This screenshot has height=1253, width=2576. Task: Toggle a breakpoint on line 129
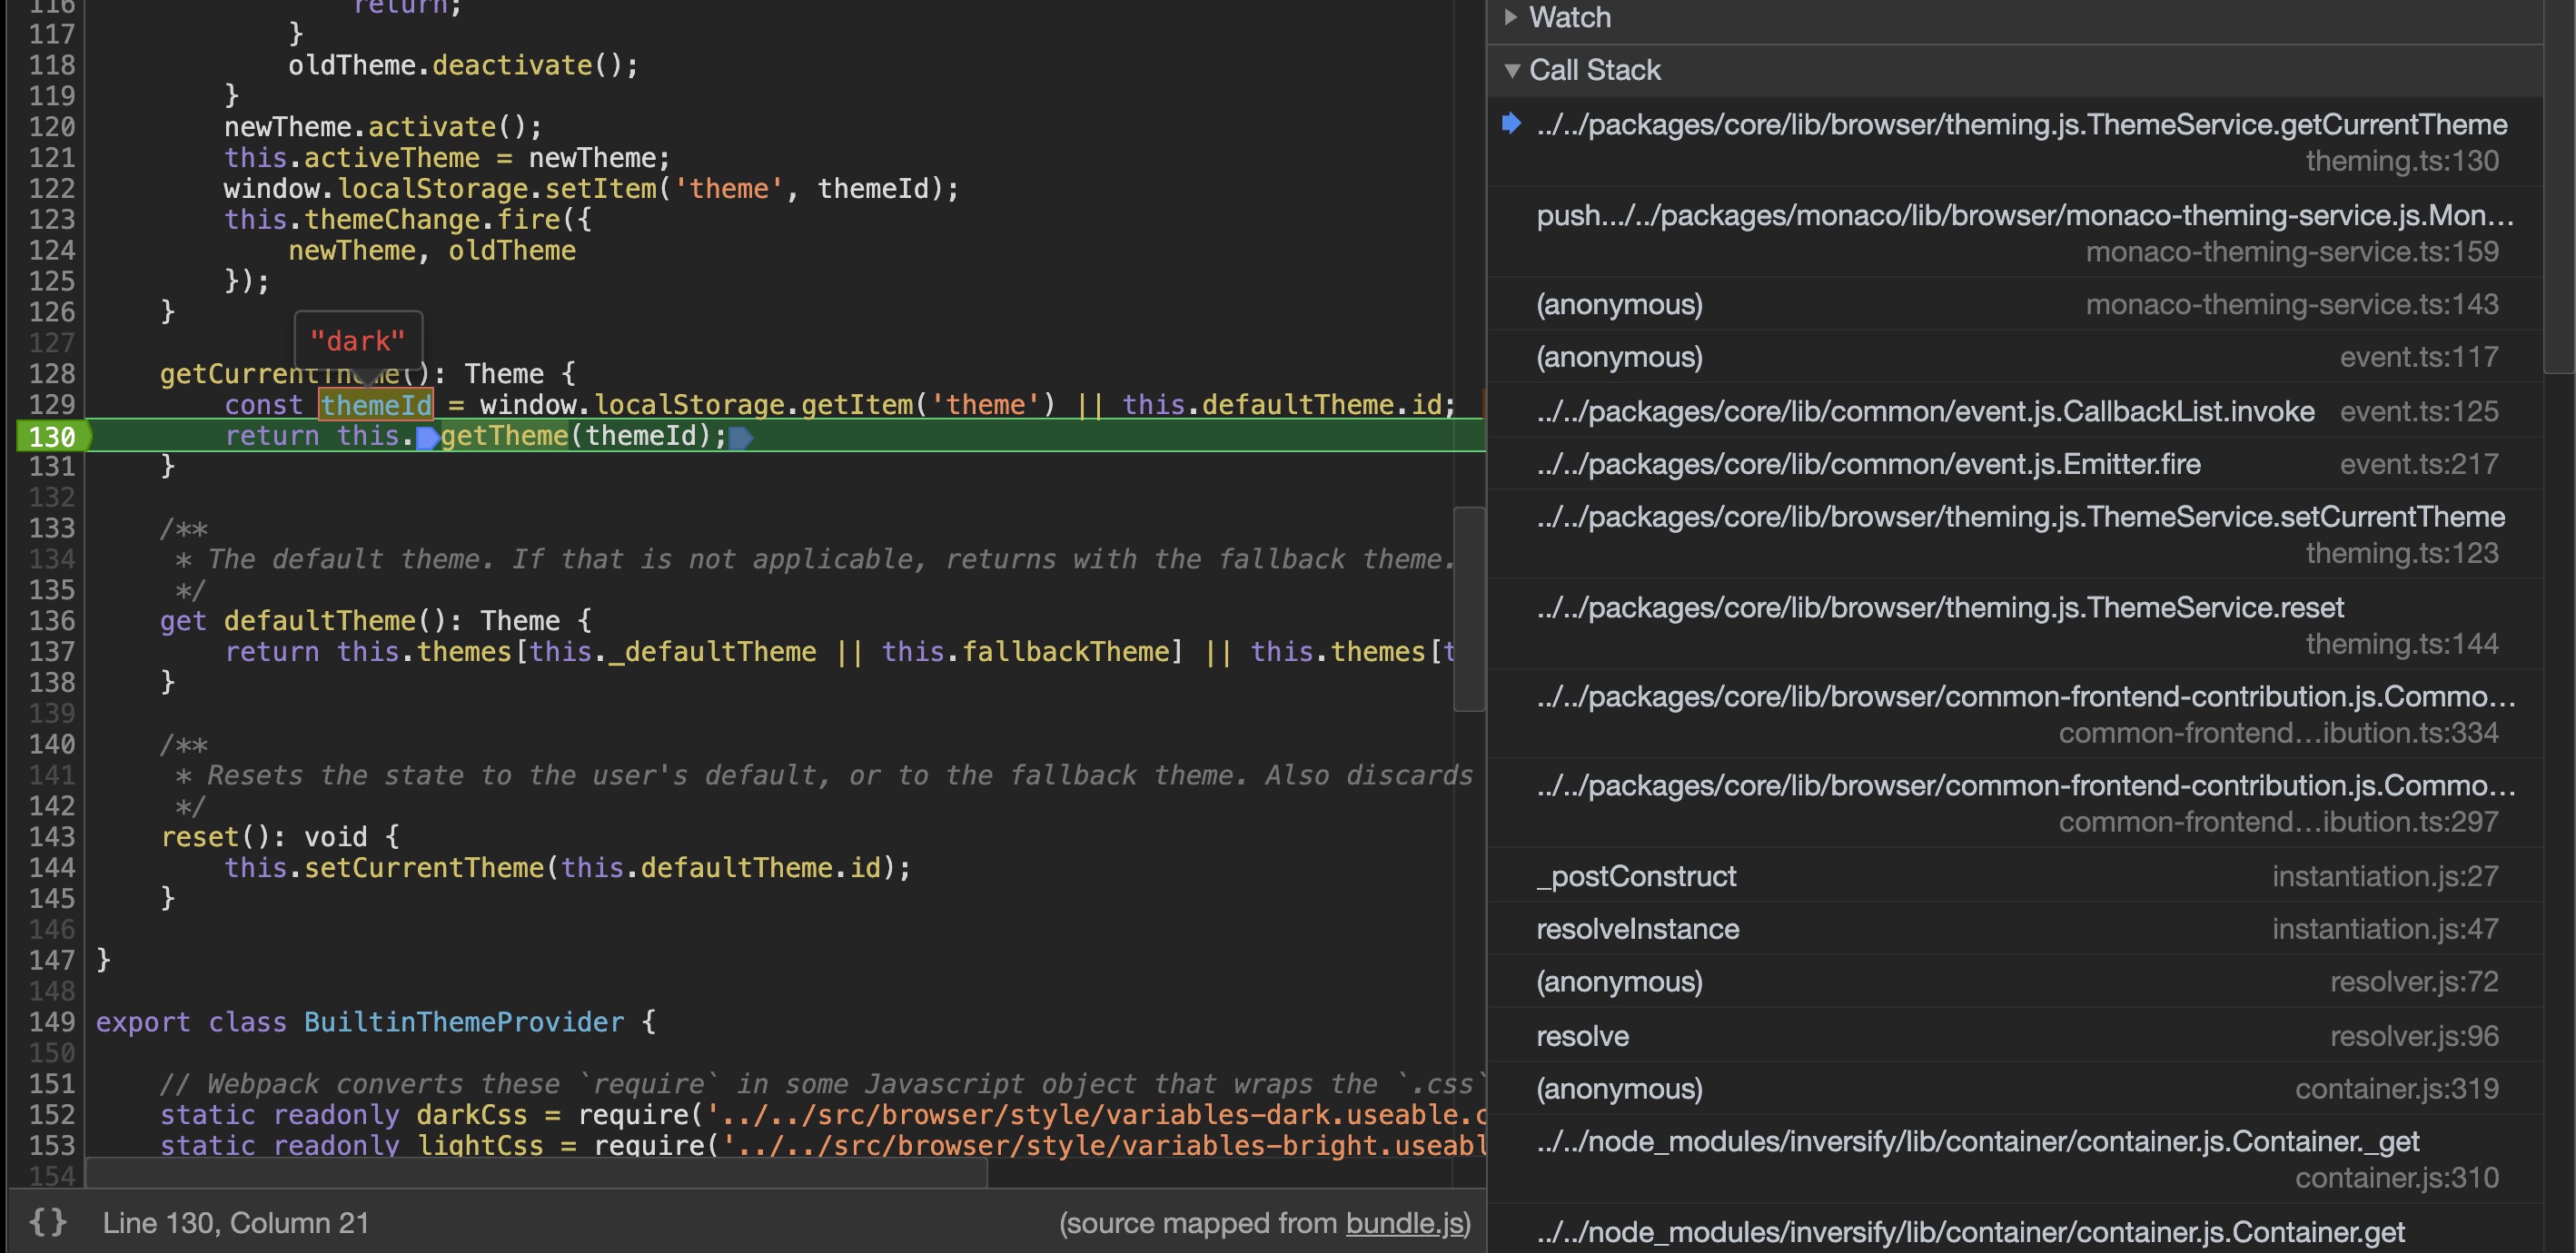point(52,405)
